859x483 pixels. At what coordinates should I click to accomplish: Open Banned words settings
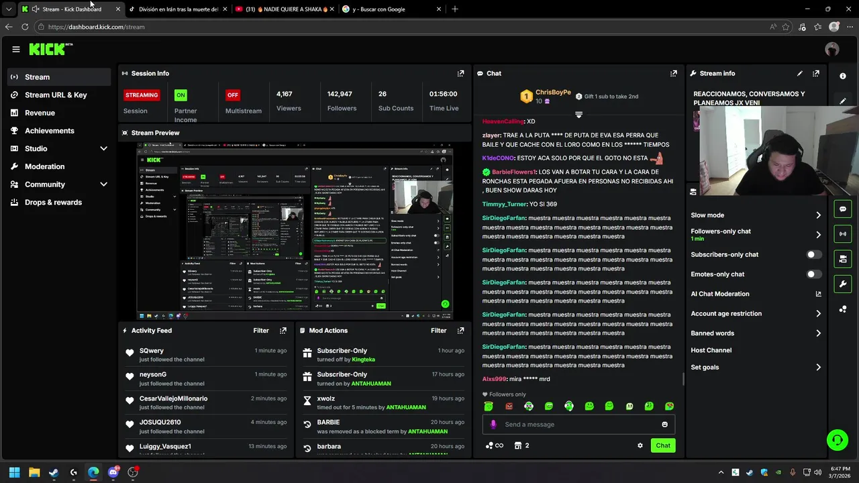tap(756, 333)
